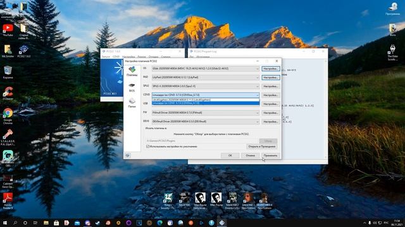
Task: Open Источники menu in Program Log window
Action: click(202, 57)
